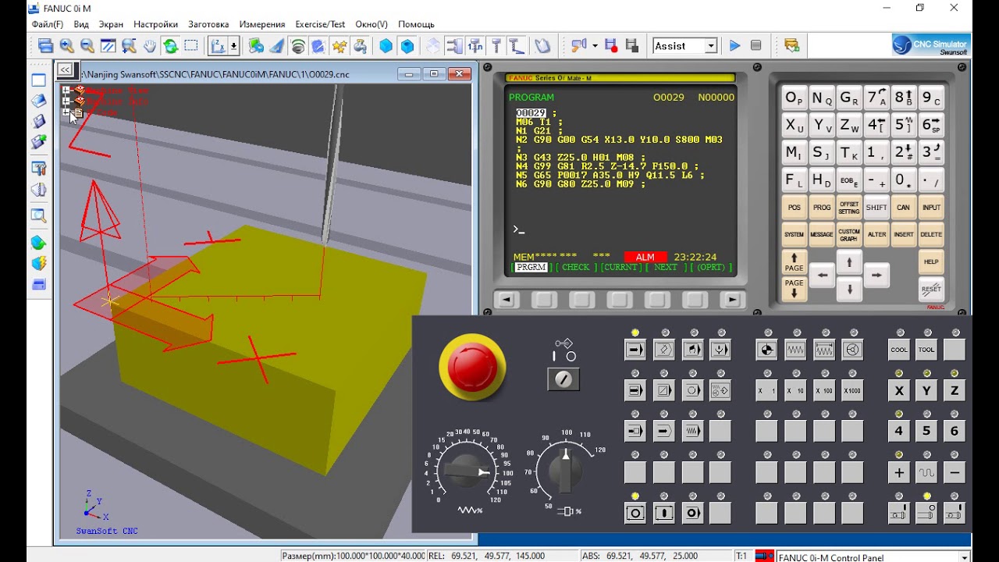Click the cycle start key on machine panel
This screenshot has width=999, height=562.
663,513
